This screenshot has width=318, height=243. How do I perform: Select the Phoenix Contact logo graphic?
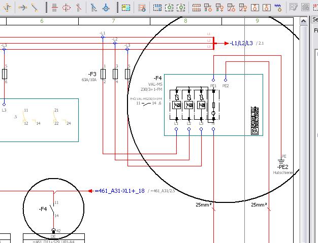pyautogui.click(x=255, y=121)
